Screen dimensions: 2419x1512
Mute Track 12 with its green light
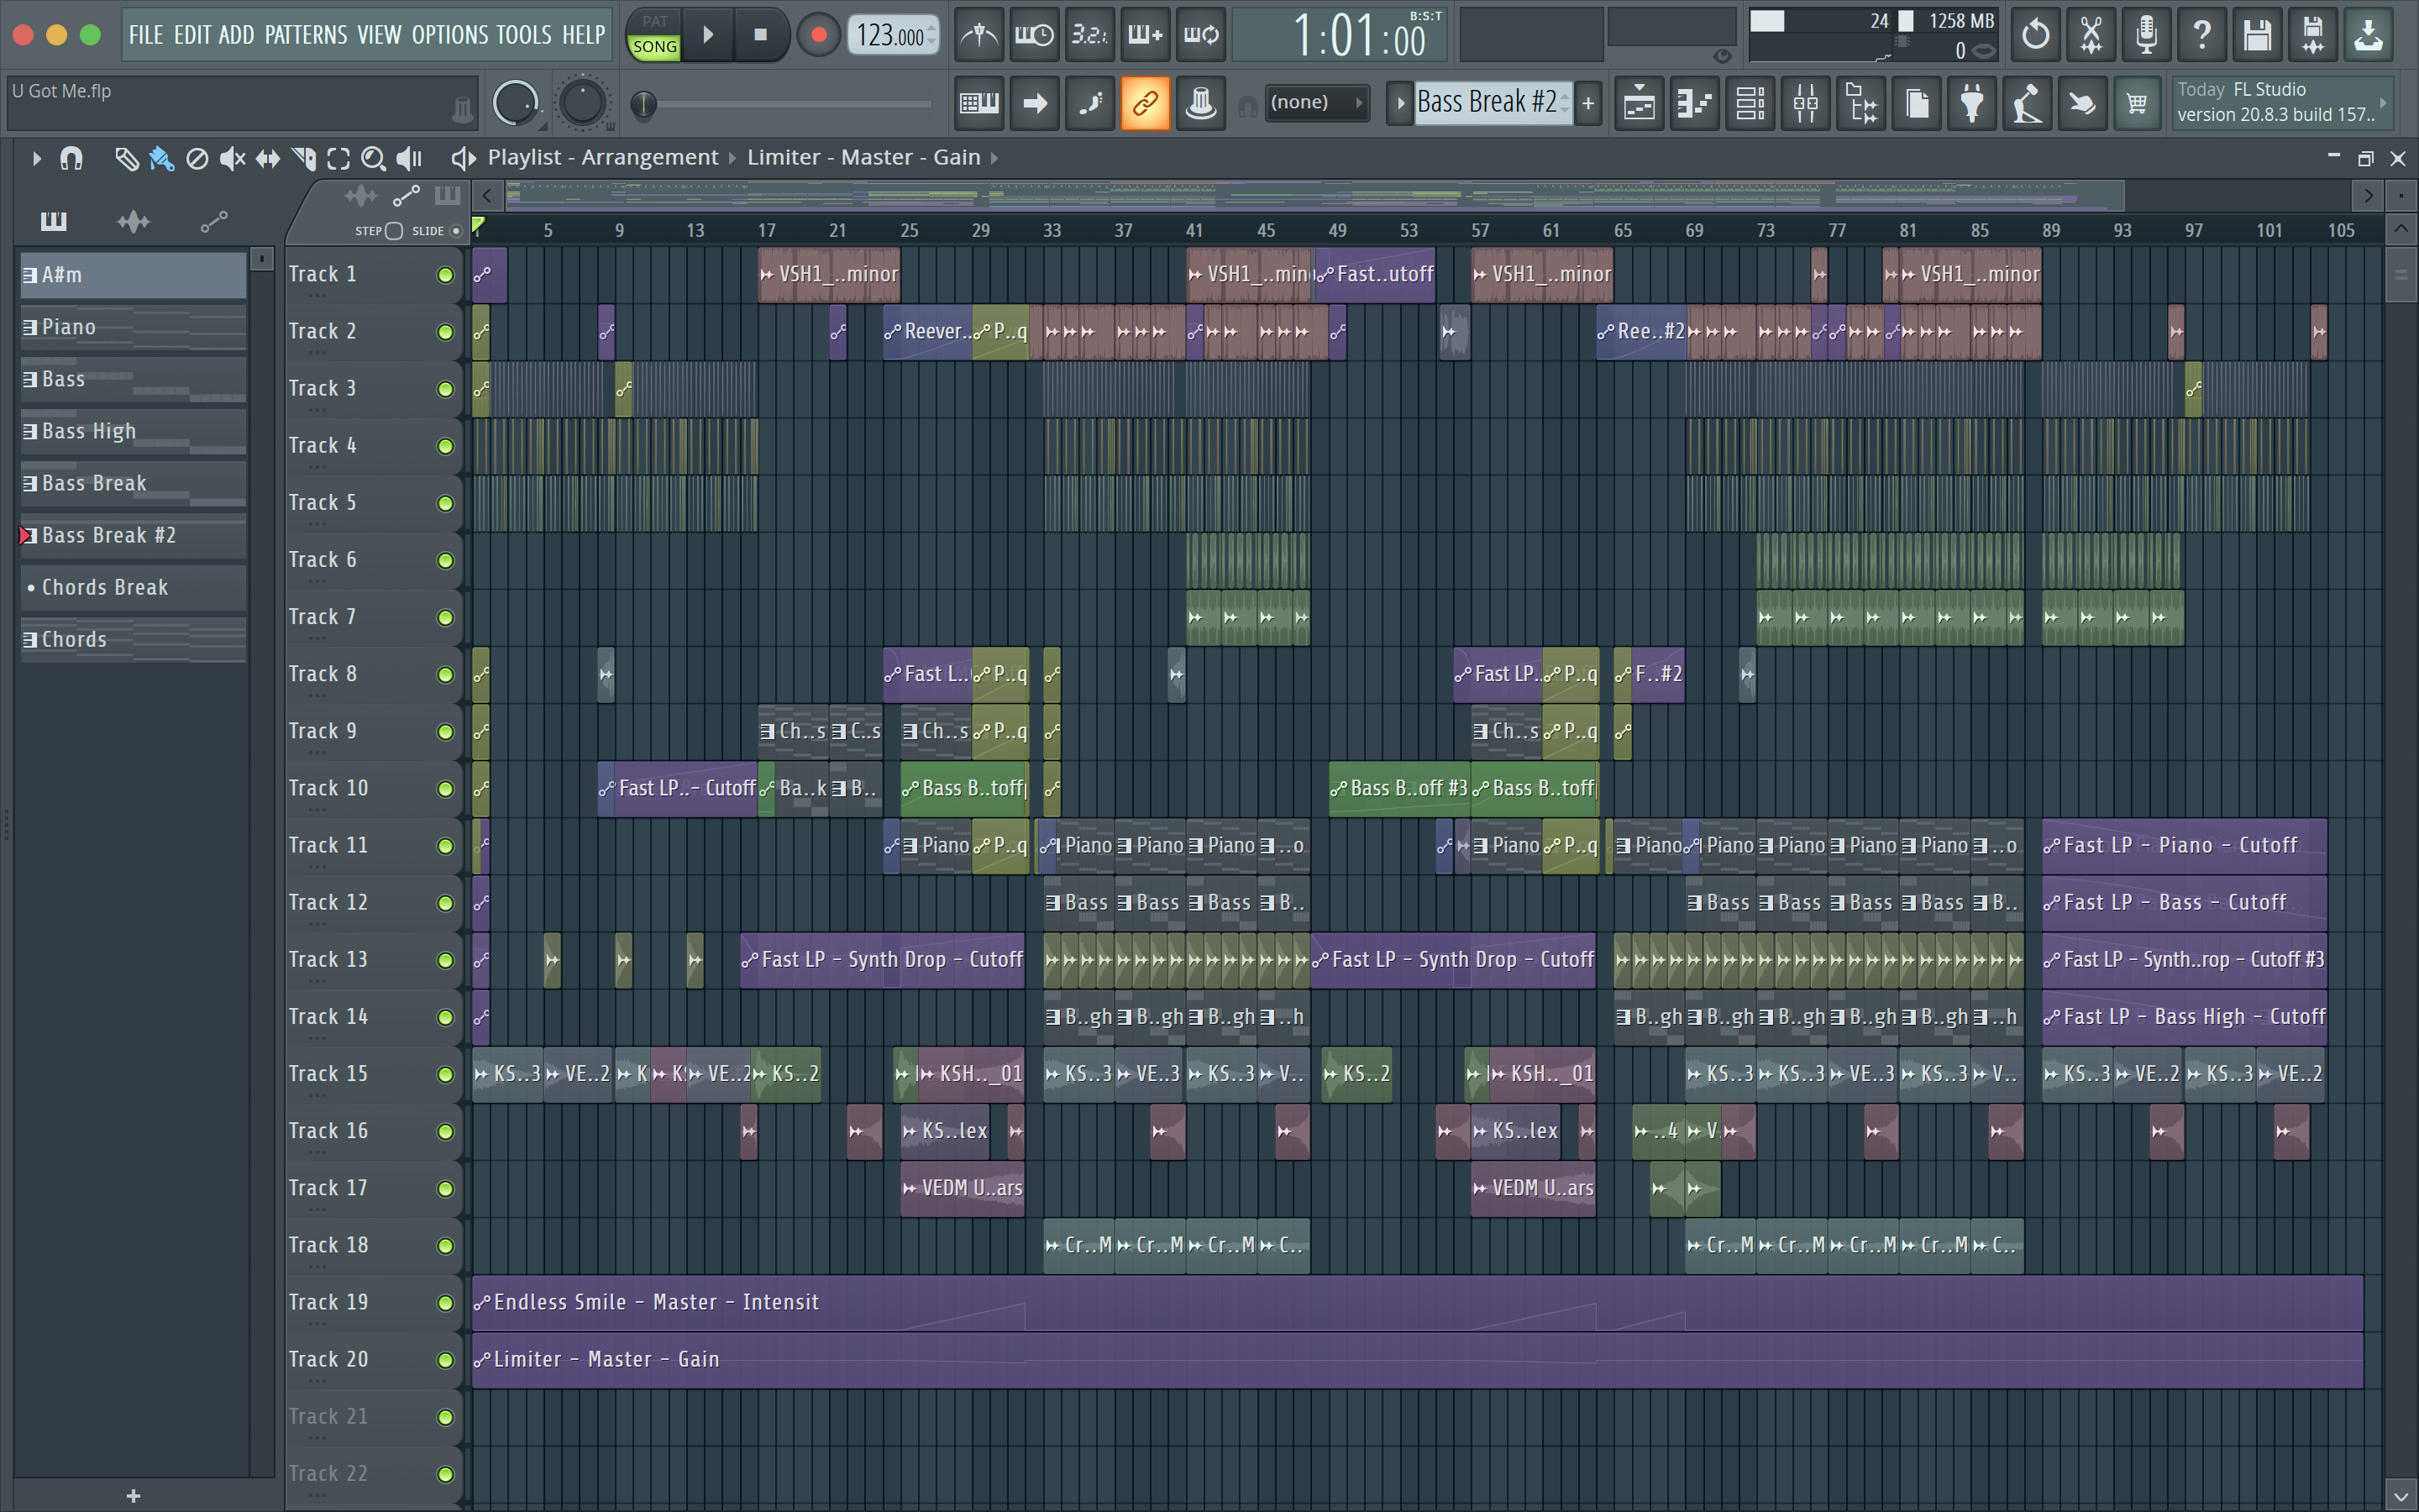pos(445,903)
